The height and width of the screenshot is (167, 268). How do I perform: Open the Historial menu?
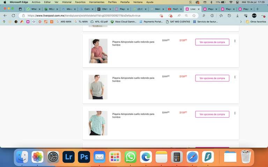pyautogui.click(x=67, y=2)
